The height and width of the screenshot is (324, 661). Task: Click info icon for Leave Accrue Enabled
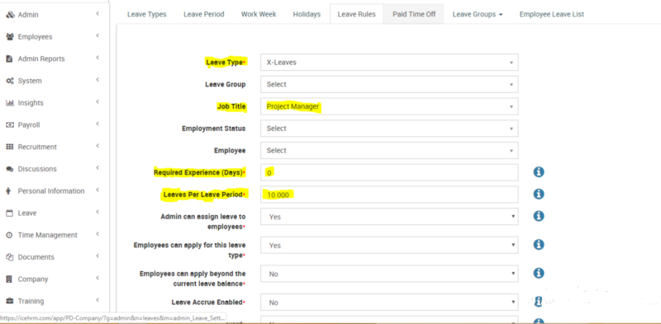click(539, 302)
